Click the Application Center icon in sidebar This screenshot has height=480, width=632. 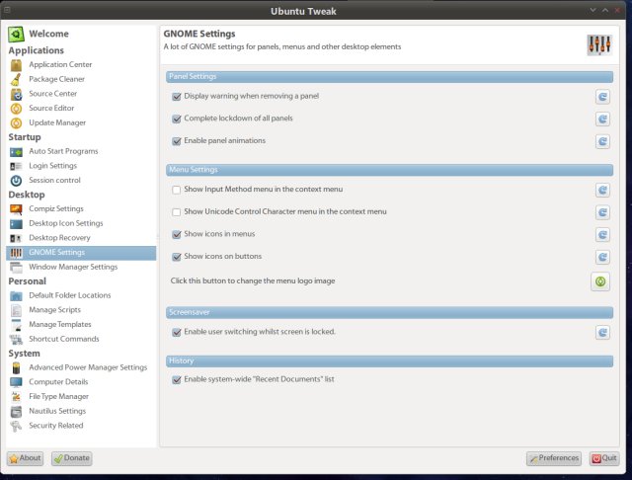[x=16, y=65]
